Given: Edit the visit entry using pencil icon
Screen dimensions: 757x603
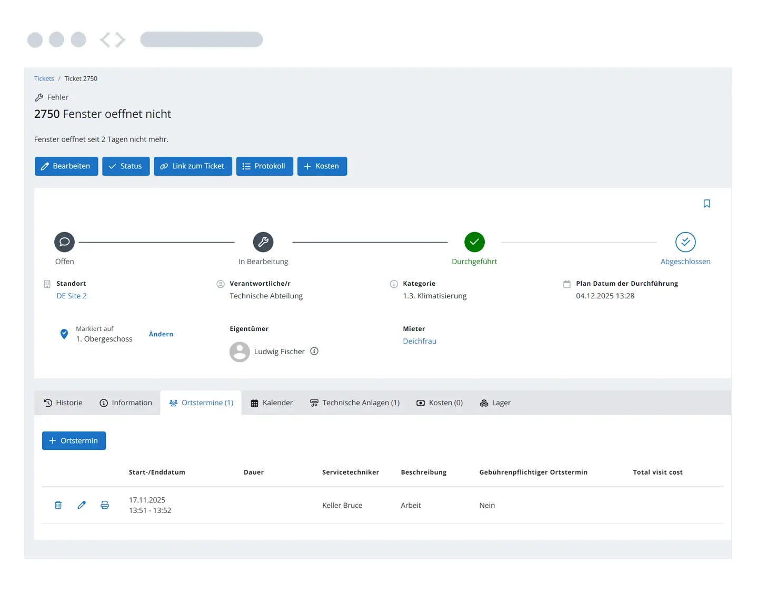Looking at the screenshot, I should coord(82,505).
